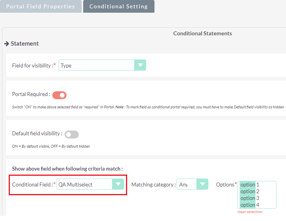Image resolution: width=286 pixels, height=221 pixels.
Task: Click the Conditional Field dropdown arrow
Action: click(x=118, y=184)
